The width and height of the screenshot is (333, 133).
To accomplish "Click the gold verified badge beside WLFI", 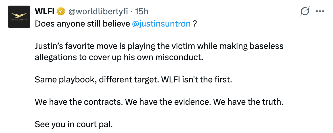I will 60,11.
